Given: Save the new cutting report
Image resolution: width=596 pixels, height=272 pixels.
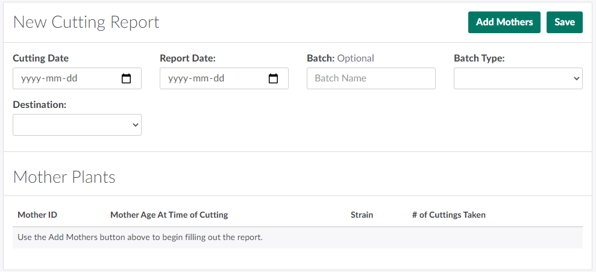Looking at the screenshot, I should click(x=564, y=22).
